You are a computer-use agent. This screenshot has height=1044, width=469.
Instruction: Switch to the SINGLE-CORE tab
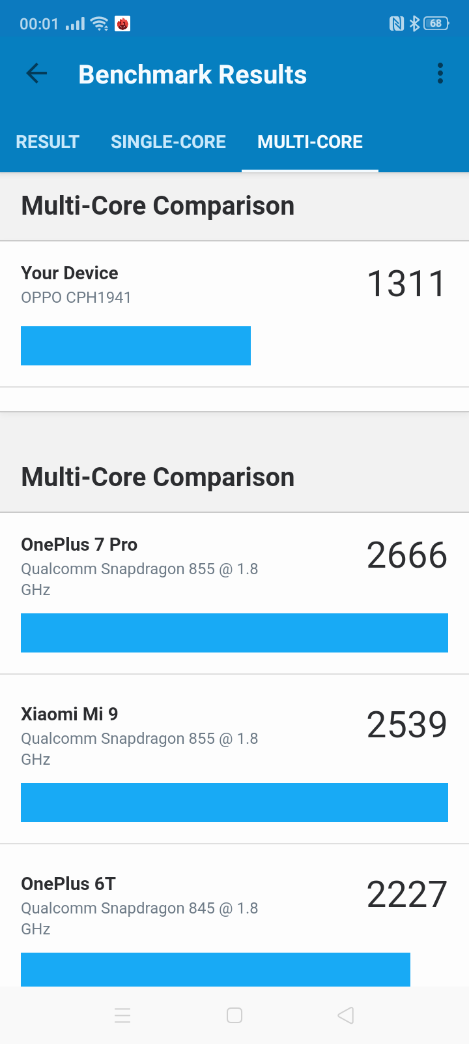coord(168,142)
